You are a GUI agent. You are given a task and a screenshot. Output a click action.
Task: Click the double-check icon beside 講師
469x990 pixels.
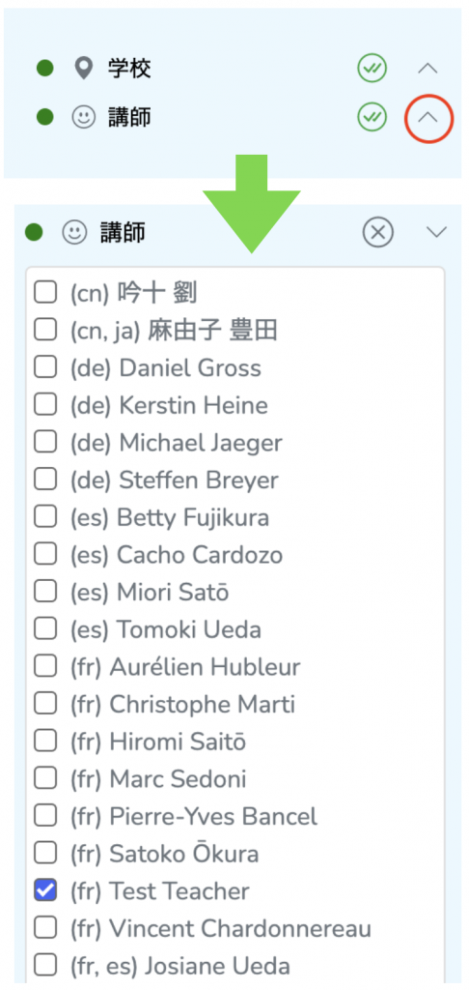click(x=372, y=117)
